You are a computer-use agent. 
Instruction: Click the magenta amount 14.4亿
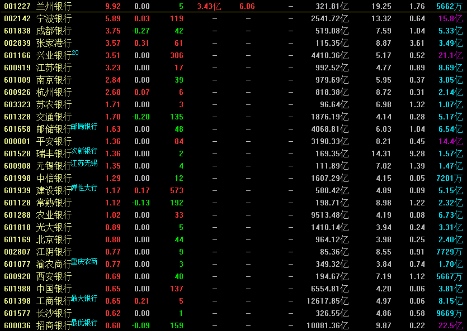[x=451, y=141]
